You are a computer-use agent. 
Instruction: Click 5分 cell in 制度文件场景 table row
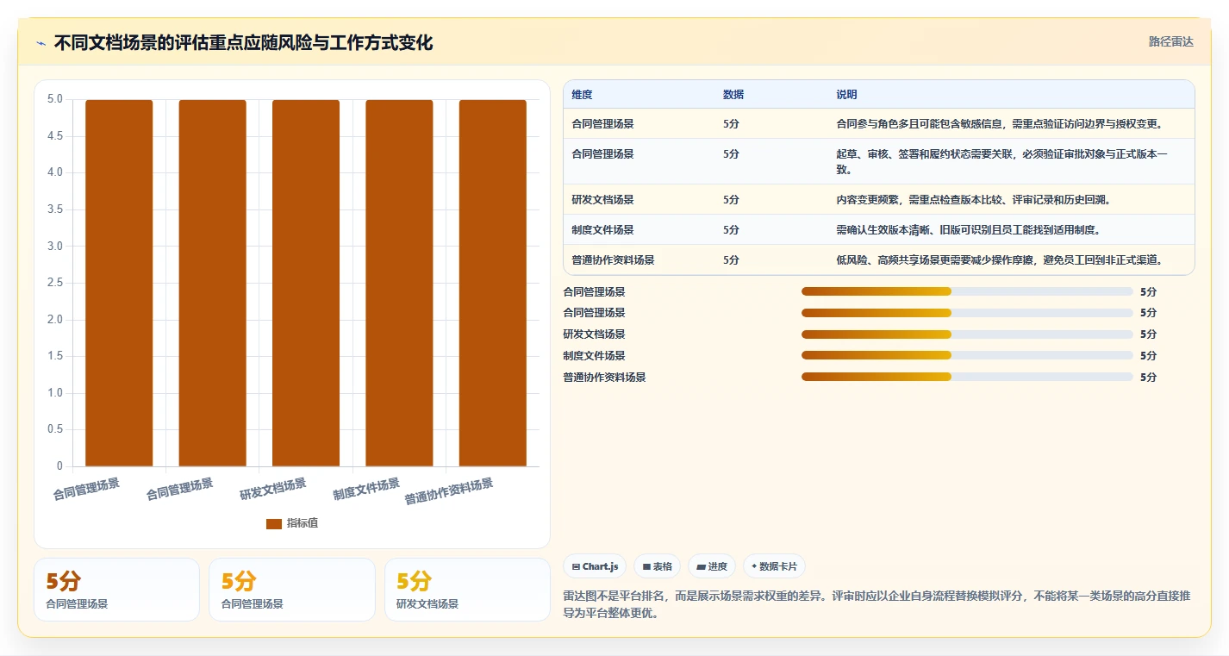(731, 230)
